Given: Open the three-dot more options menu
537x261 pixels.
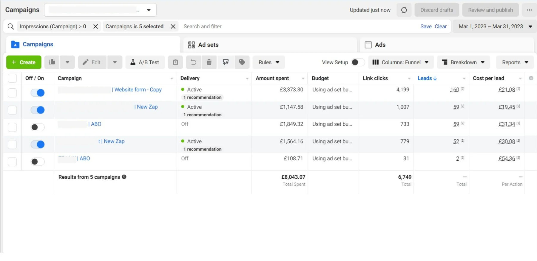Looking at the screenshot, I should (x=529, y=10).
